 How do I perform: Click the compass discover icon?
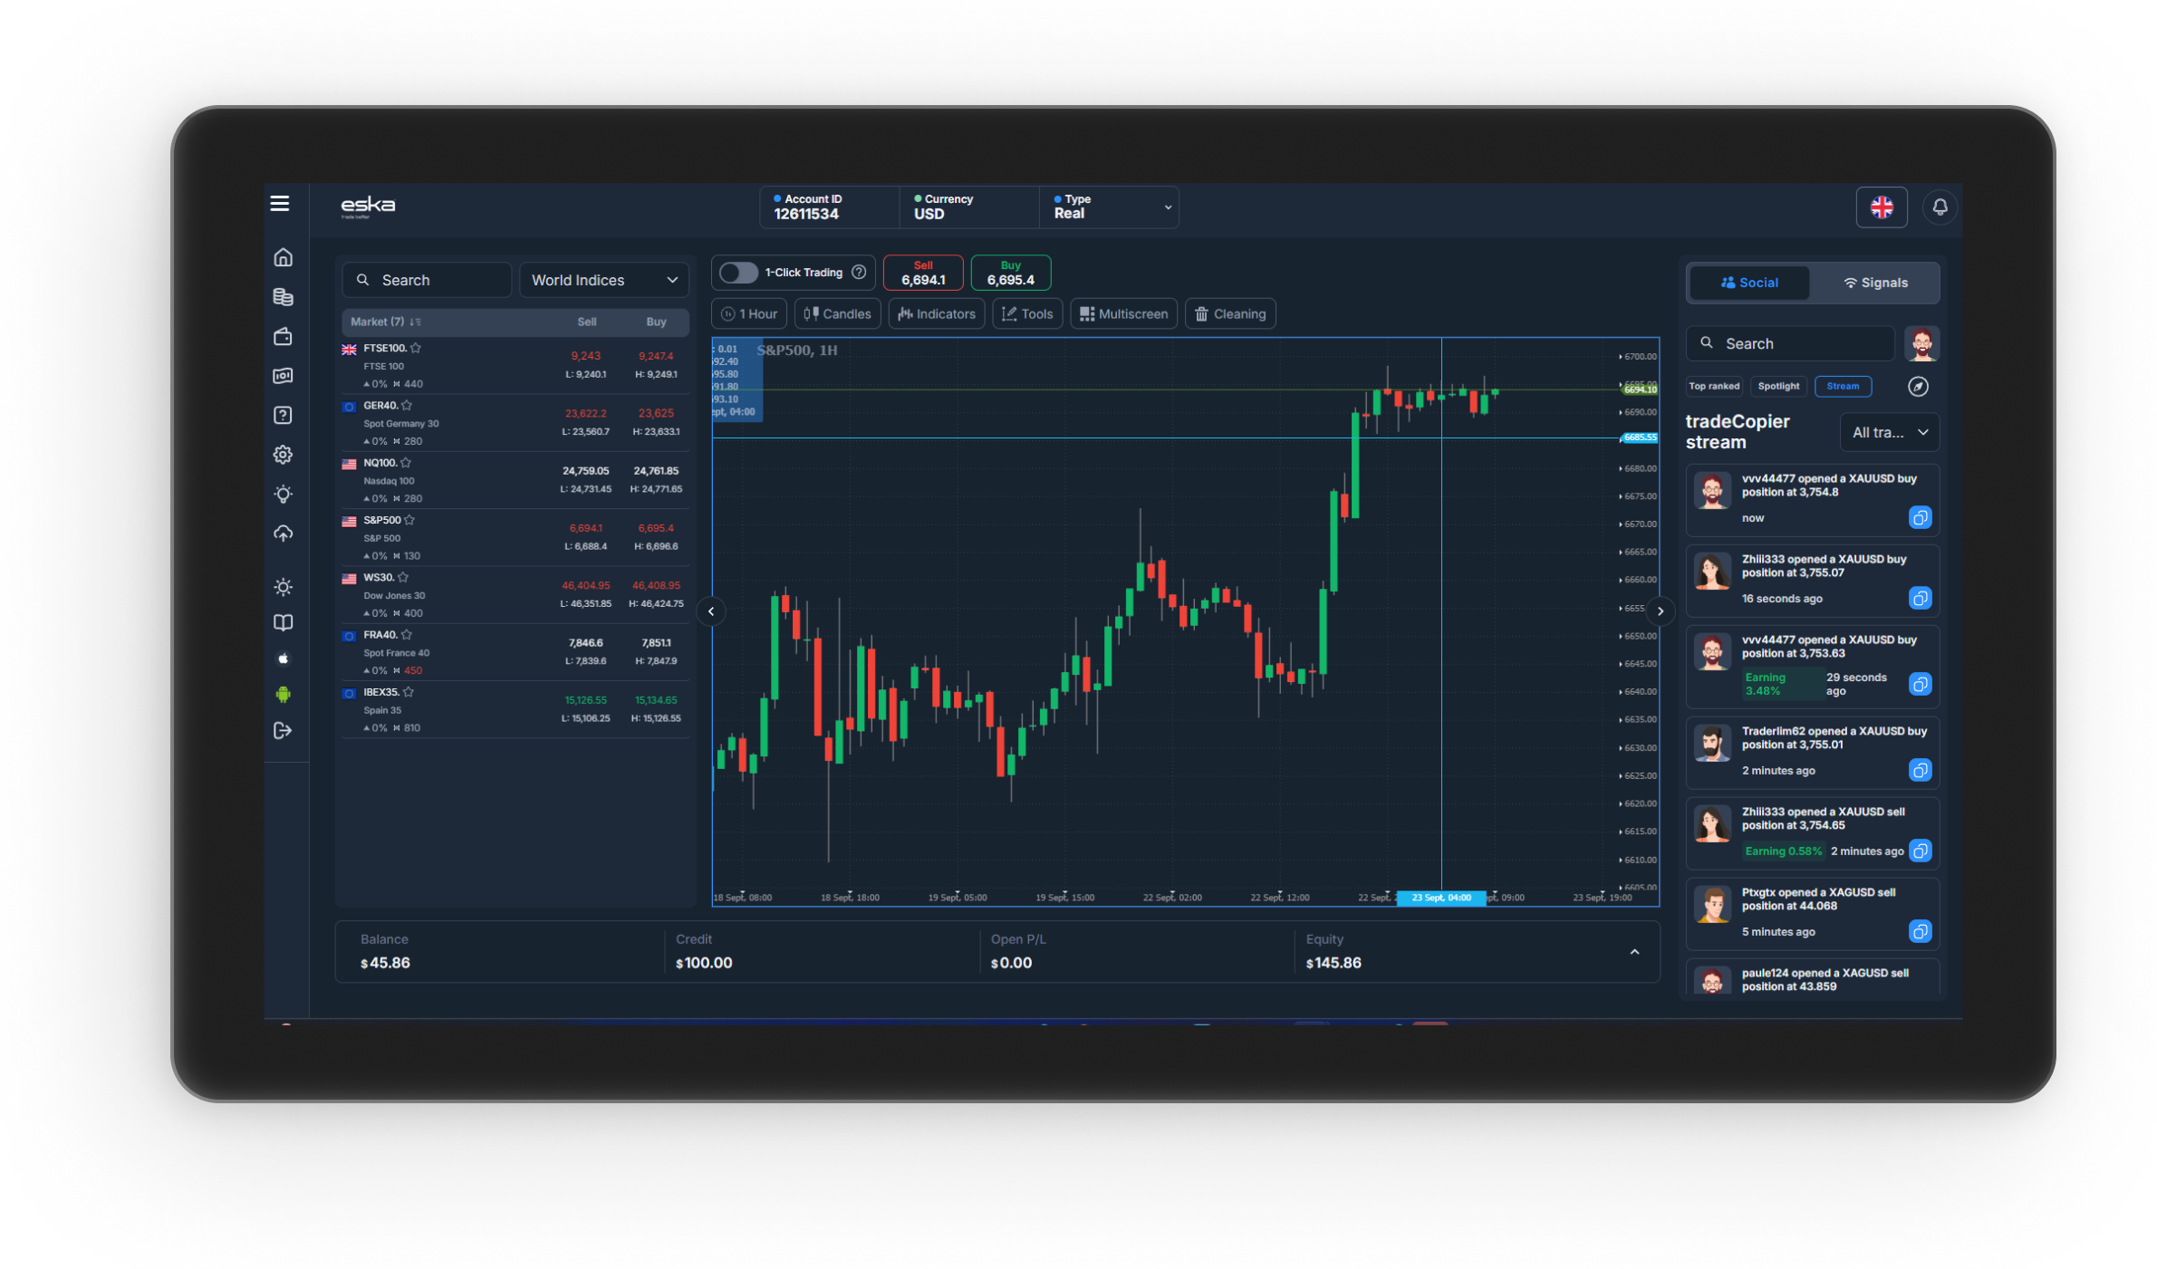(1918, 387)
